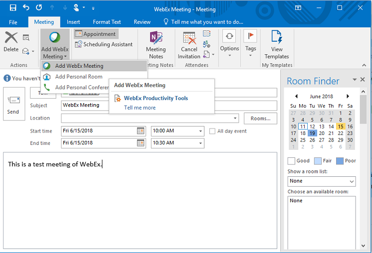
Task: Open the Tags flag icon
Action: (x=250, y=36)
